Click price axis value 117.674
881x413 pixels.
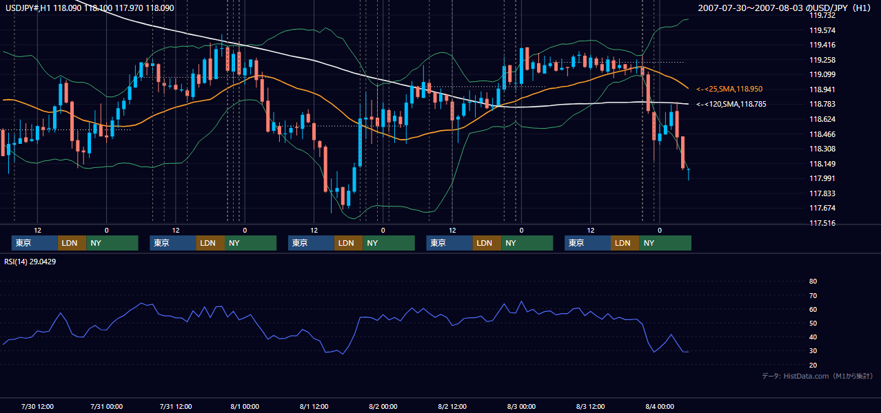coord(823,208)
